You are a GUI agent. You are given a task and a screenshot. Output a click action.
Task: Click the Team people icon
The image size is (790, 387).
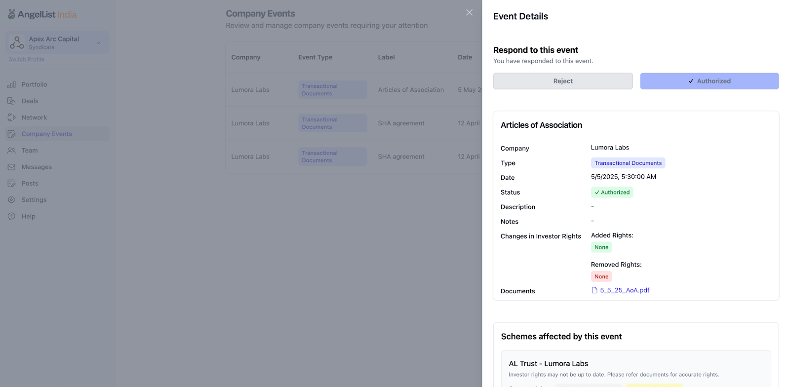coord(11,151)
